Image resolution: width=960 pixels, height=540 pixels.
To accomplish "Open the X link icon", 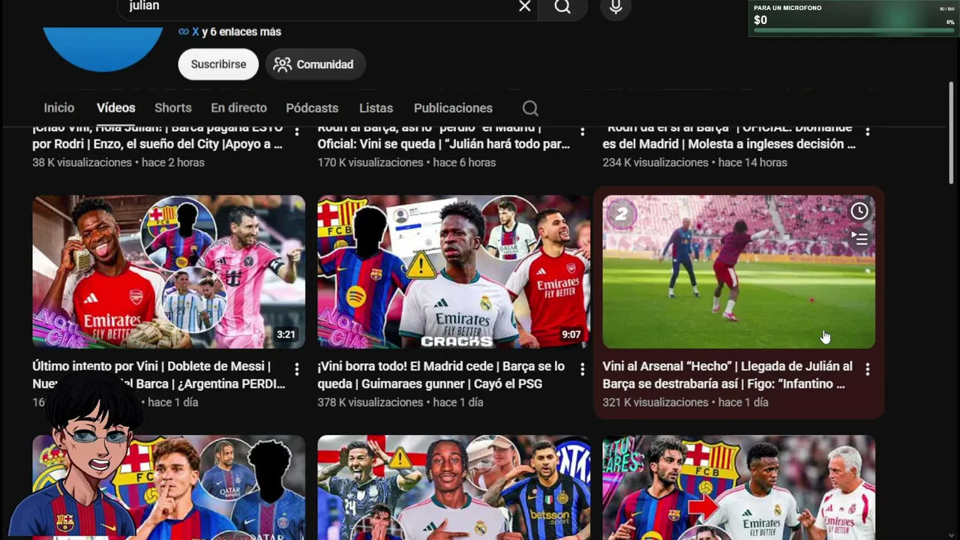I will 184,31.
